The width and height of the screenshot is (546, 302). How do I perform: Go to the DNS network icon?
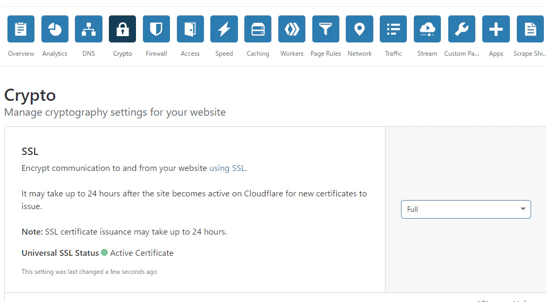(x=89, y=29)
